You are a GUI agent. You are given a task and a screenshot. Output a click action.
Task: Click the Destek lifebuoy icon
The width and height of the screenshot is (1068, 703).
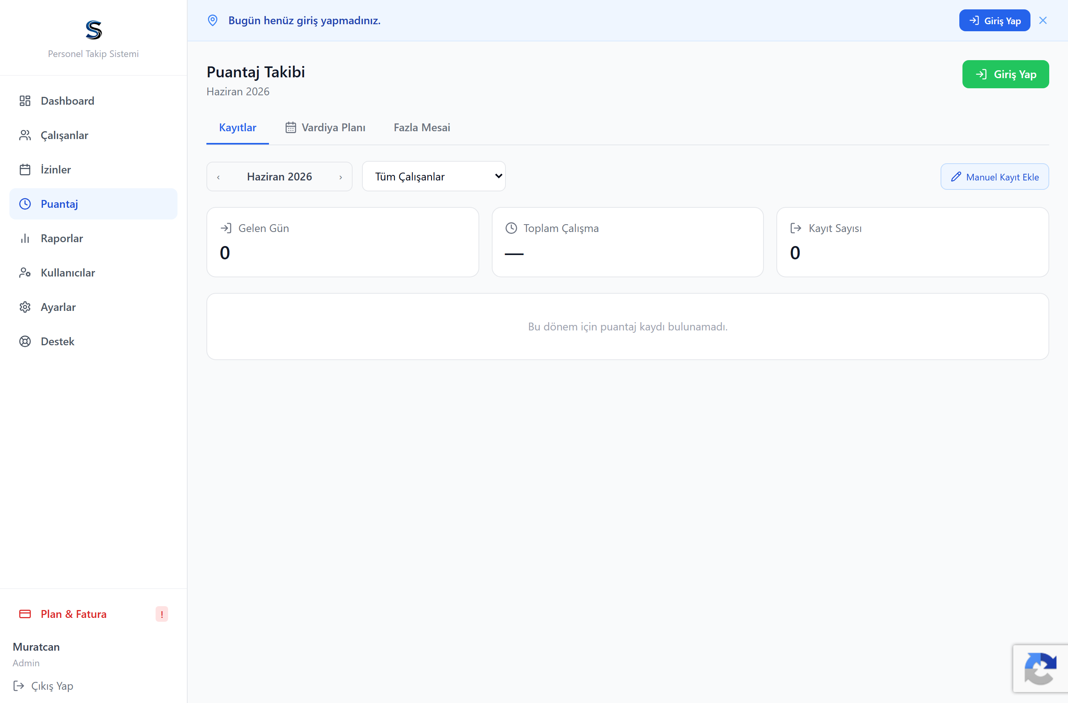click(25, 342)
